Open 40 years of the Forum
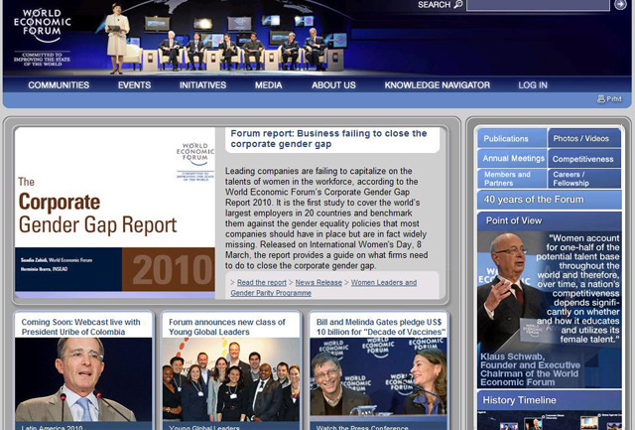 tap(550, 200)
